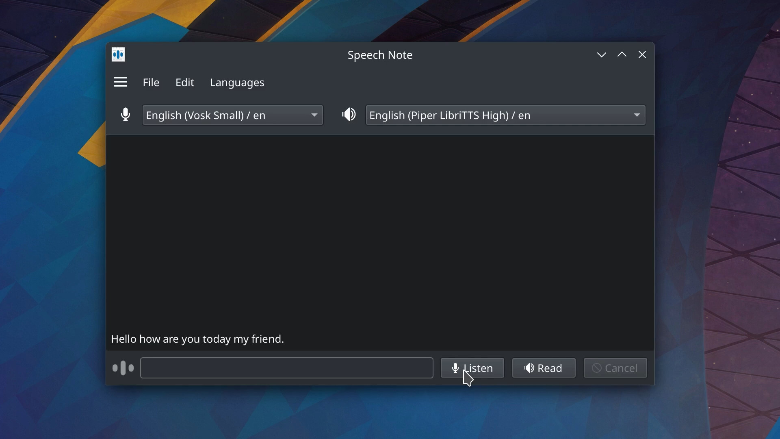
Task: Click the note text 'Hello how are you today my friend.'
Action: point(197,339)
